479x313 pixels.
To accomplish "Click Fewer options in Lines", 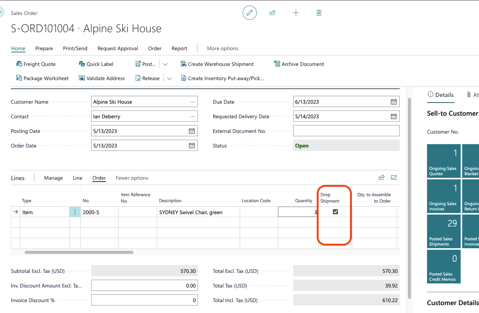I will click(132, 178).
